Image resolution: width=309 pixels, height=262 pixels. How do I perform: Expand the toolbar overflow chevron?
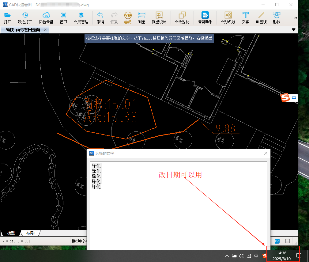(x=296, y=18)
